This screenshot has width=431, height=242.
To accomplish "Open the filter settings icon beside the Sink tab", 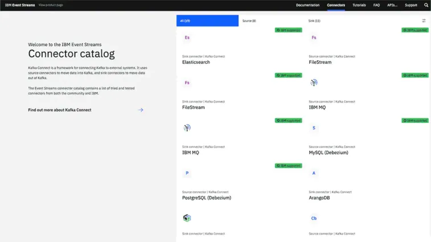I will (x=424, y=20).
